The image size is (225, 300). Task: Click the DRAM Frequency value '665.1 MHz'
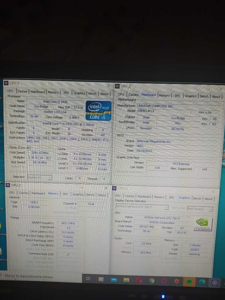pyautogui.click(x=68, y=223)
